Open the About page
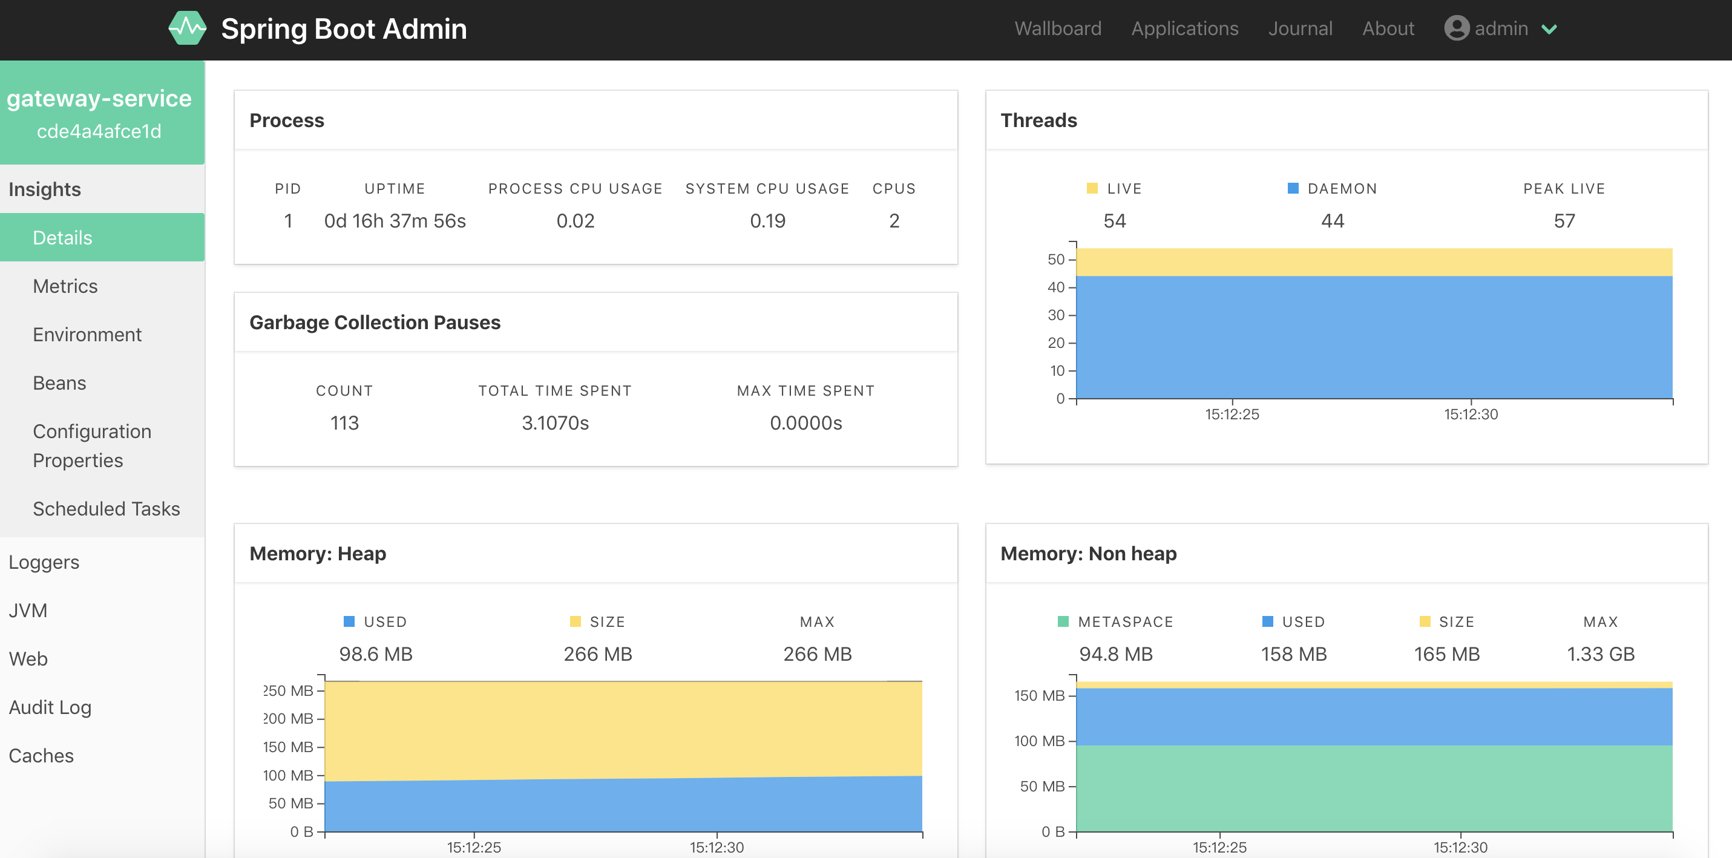Screen dimensions: 1732x858 tap(1388, 28)
